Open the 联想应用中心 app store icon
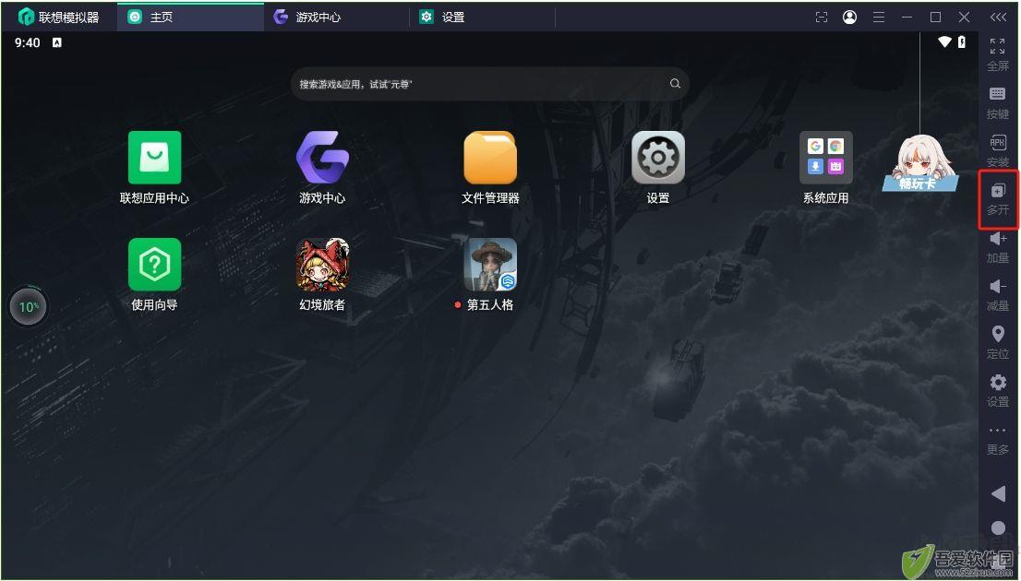This screenshot has height=581, width=1021. [x=154, y=158]
